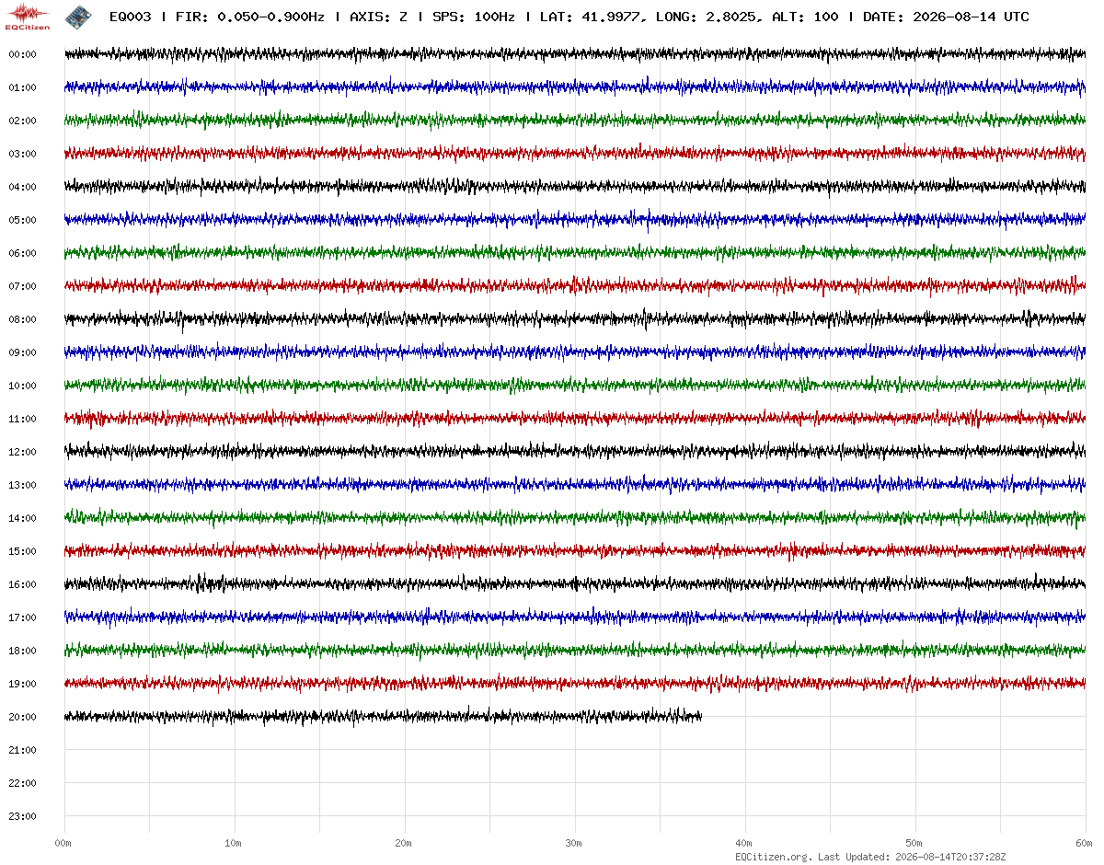The width and height of the screenshot is (1104, 865).
Task: Select the 09:00 hour label
Action: [x=22, y=352]
